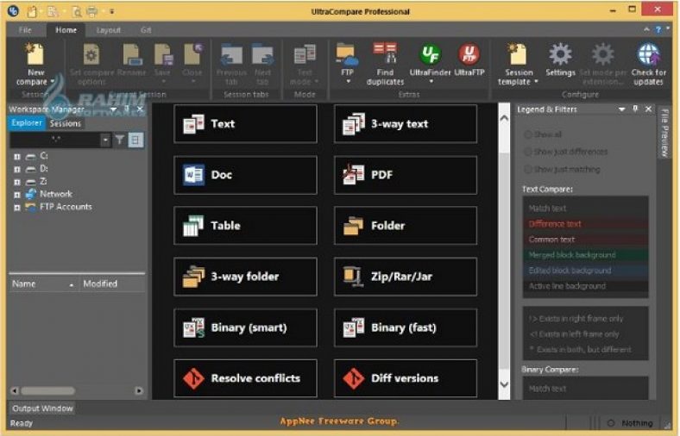
Task: Expand the C: drive node
Action: [17, 156]
